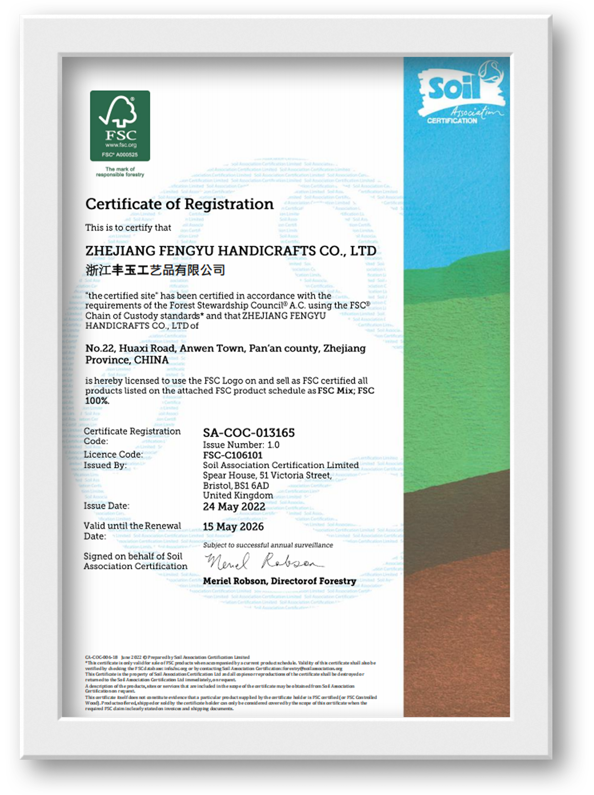
Task: Click the renewal date 15 May 2026
Action: click(x=233, y=527)
